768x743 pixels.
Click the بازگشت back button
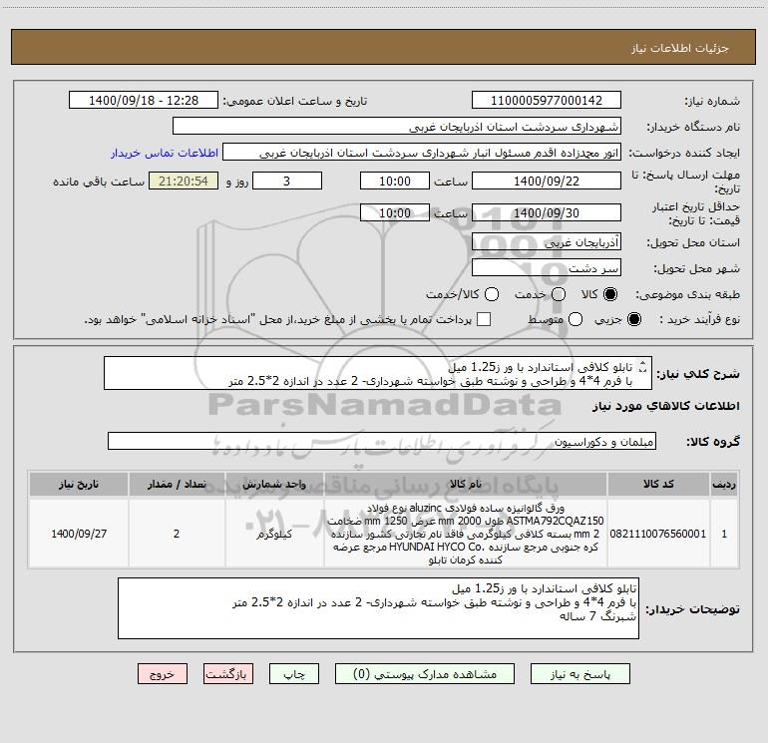[228, 674]
